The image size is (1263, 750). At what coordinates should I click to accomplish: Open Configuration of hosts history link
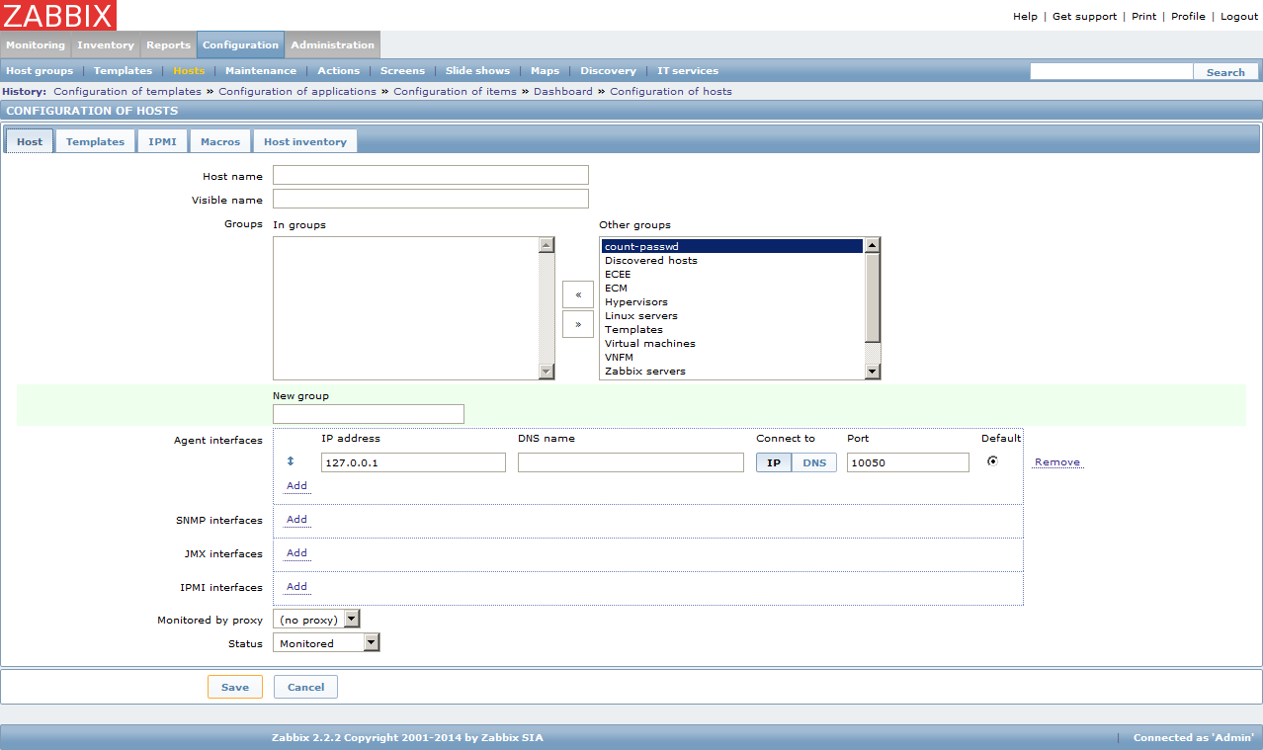pos(671,91)
